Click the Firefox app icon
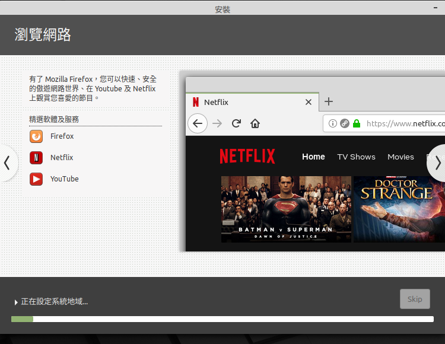This screenshot has height=344, width=445. coord(36,136)
